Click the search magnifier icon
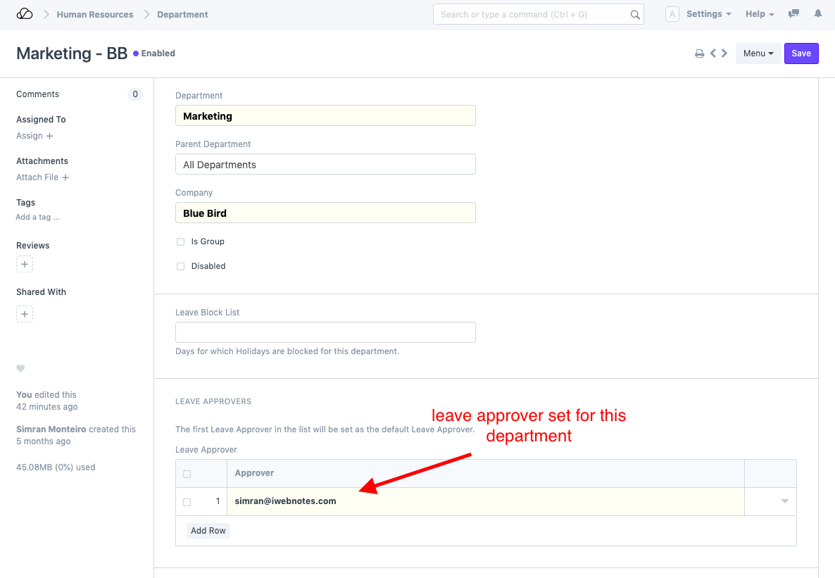The width and height of the screenshot is (835, 578). [634, 14]
